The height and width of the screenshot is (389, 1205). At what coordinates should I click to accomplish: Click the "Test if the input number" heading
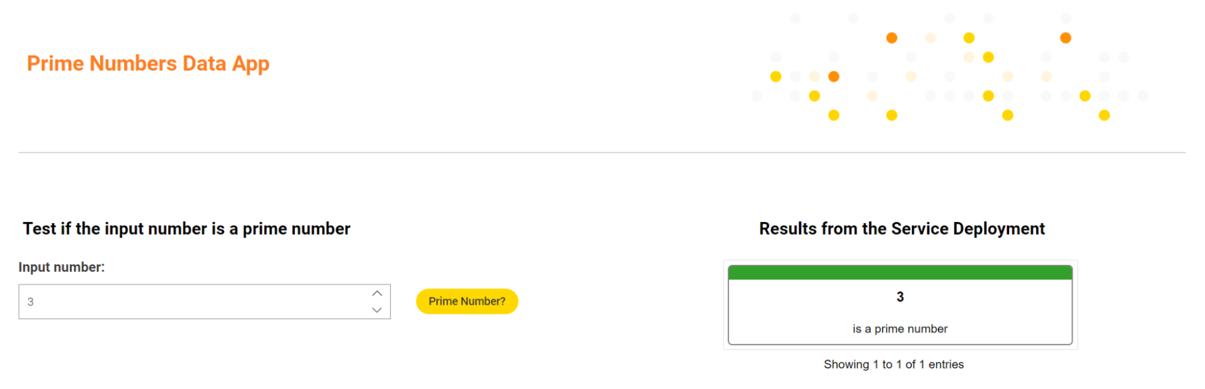pyautogui.click(x=186, y=229)
